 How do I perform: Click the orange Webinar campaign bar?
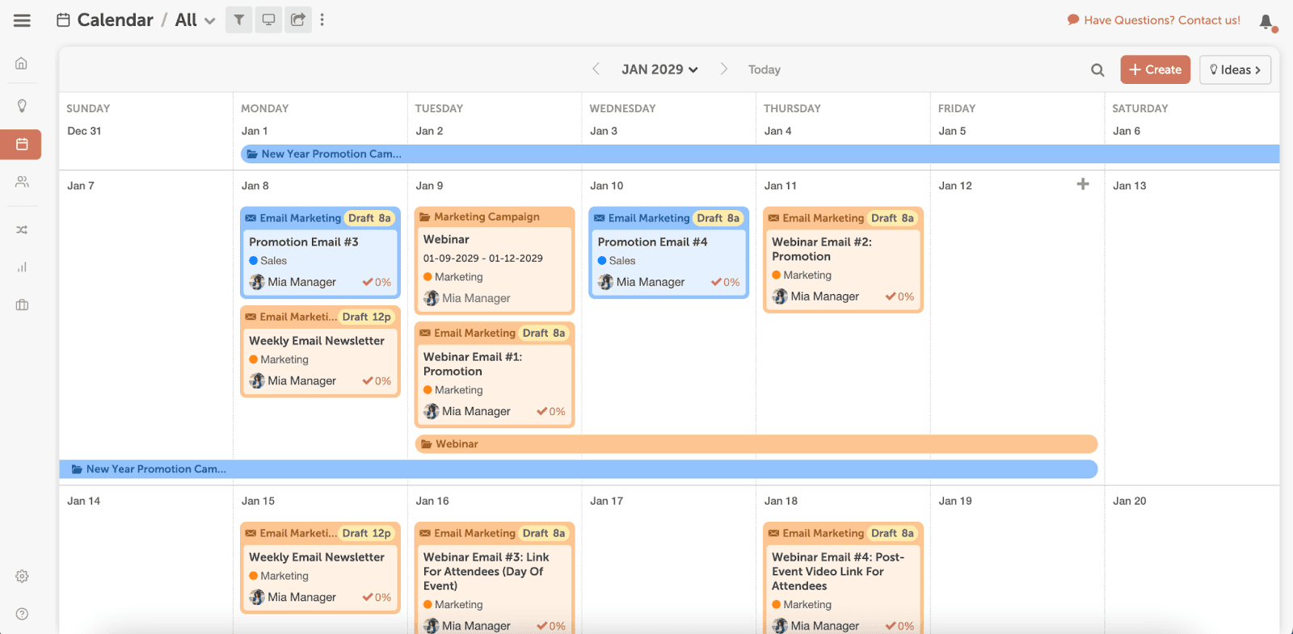point(756,444)
